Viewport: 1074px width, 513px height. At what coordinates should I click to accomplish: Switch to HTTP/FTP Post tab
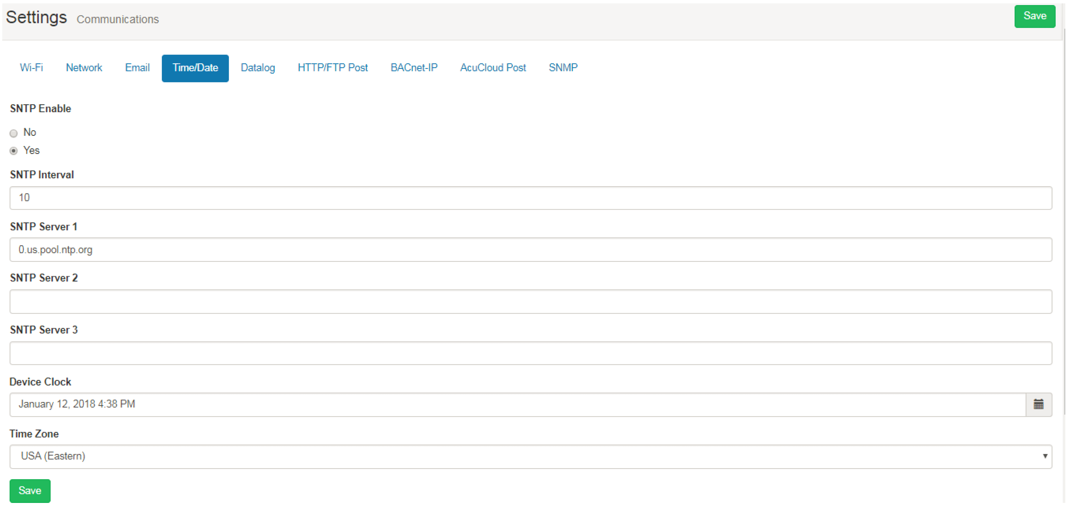(332, 68)
